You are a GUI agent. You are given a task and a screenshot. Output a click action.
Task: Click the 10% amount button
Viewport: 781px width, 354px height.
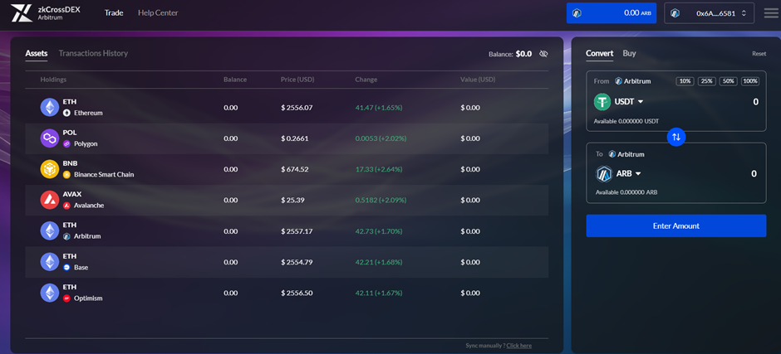685,81
